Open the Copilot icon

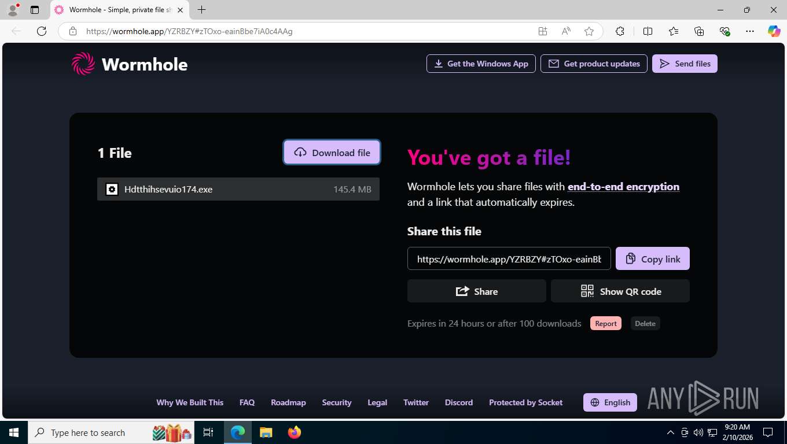point(774,31)
